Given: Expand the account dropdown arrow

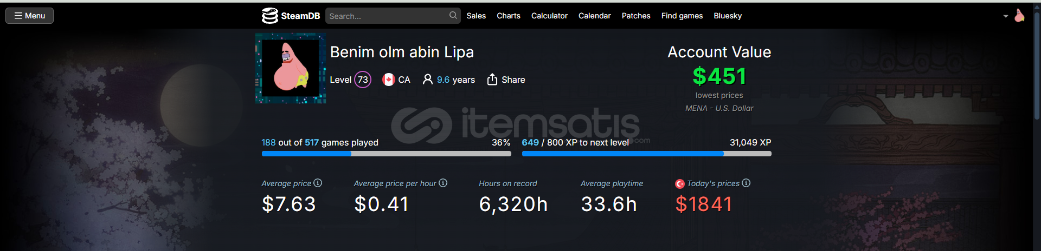Looking at the screenshot, I should (1006, 16).
